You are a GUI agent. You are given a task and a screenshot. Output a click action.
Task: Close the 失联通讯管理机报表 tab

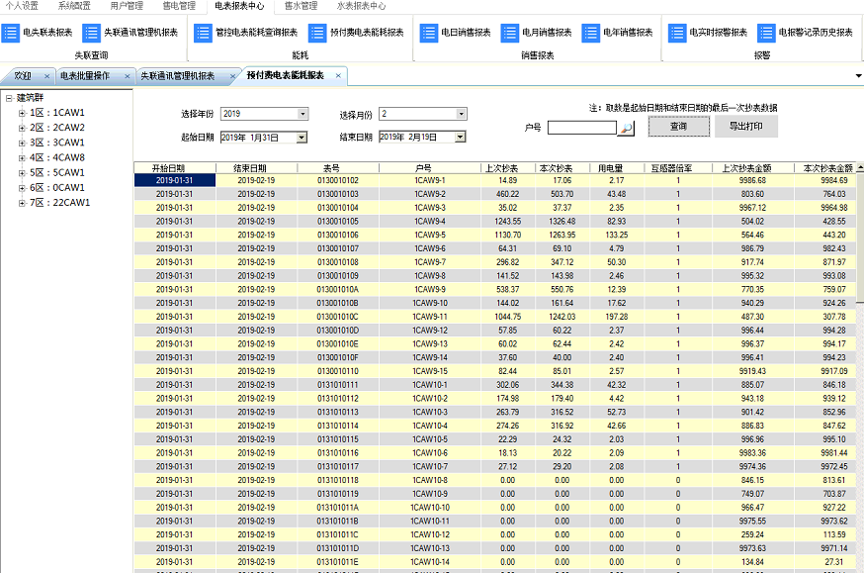(232, 76)
